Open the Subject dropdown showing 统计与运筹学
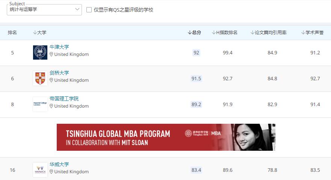This screenshot has width=331, height=180. click(44, 9)
